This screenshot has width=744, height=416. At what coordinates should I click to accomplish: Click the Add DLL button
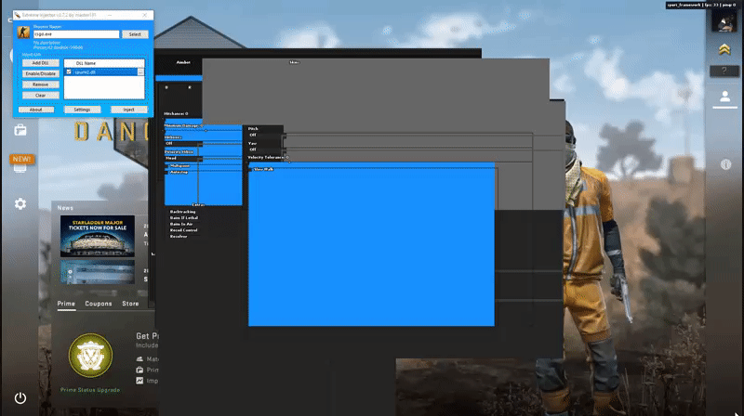tap(40, 63)
